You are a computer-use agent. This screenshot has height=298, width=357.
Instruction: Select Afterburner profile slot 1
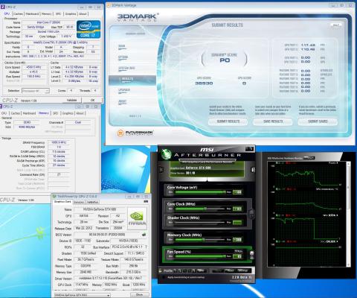(175, 270)
